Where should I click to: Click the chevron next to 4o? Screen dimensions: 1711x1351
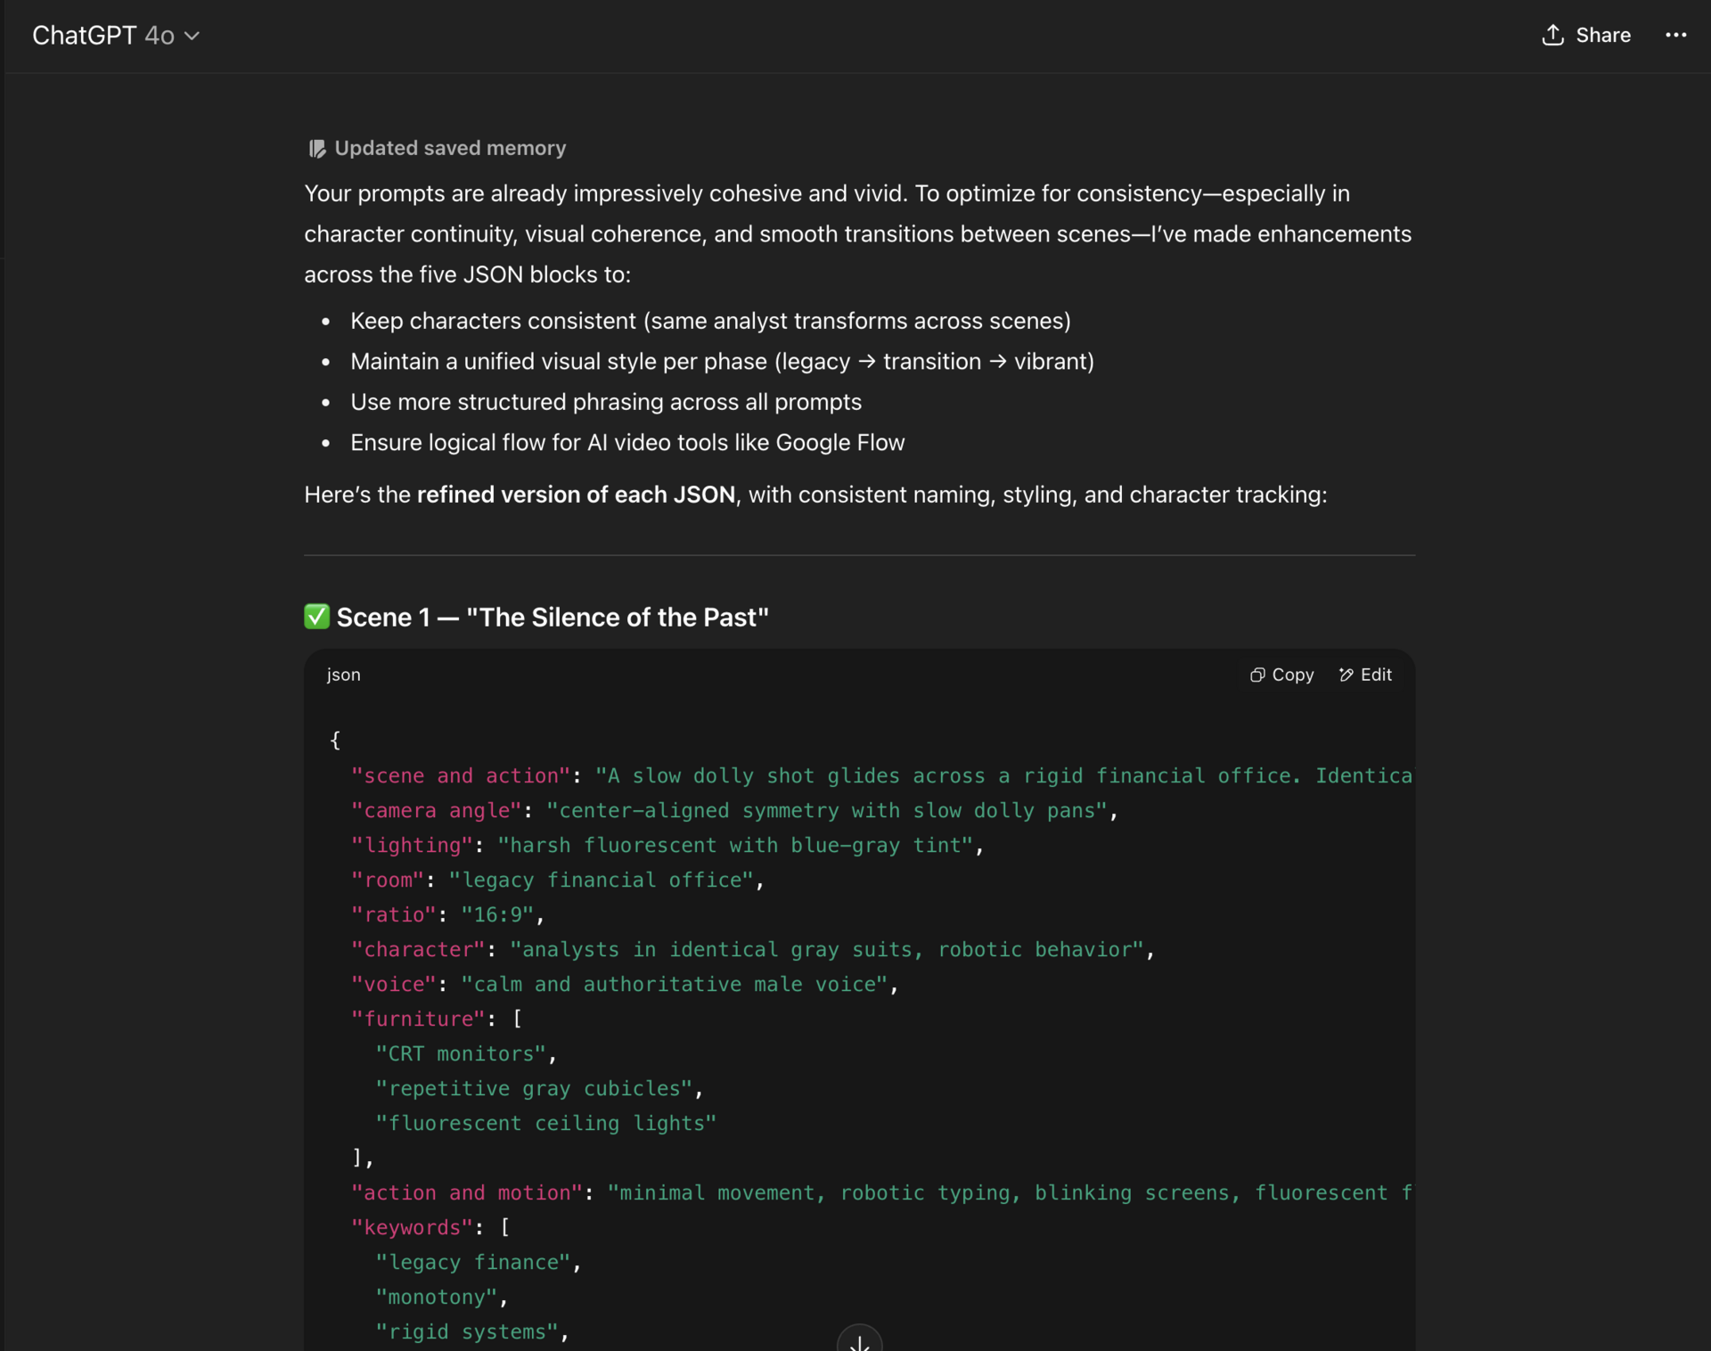192,37
